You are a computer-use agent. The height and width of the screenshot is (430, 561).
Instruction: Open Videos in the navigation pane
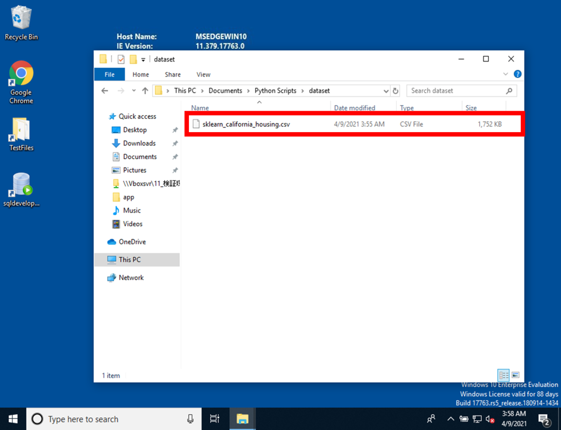(x=132, y=224)
